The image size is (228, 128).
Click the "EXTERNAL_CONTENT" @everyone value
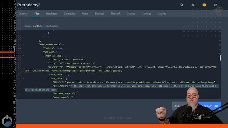click(78, 59)
